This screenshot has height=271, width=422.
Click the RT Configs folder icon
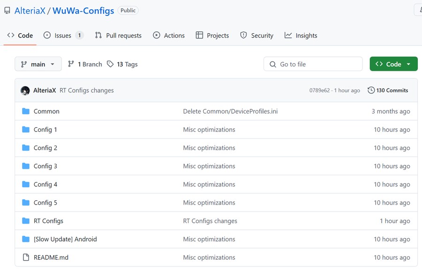(x=26, y=221)
